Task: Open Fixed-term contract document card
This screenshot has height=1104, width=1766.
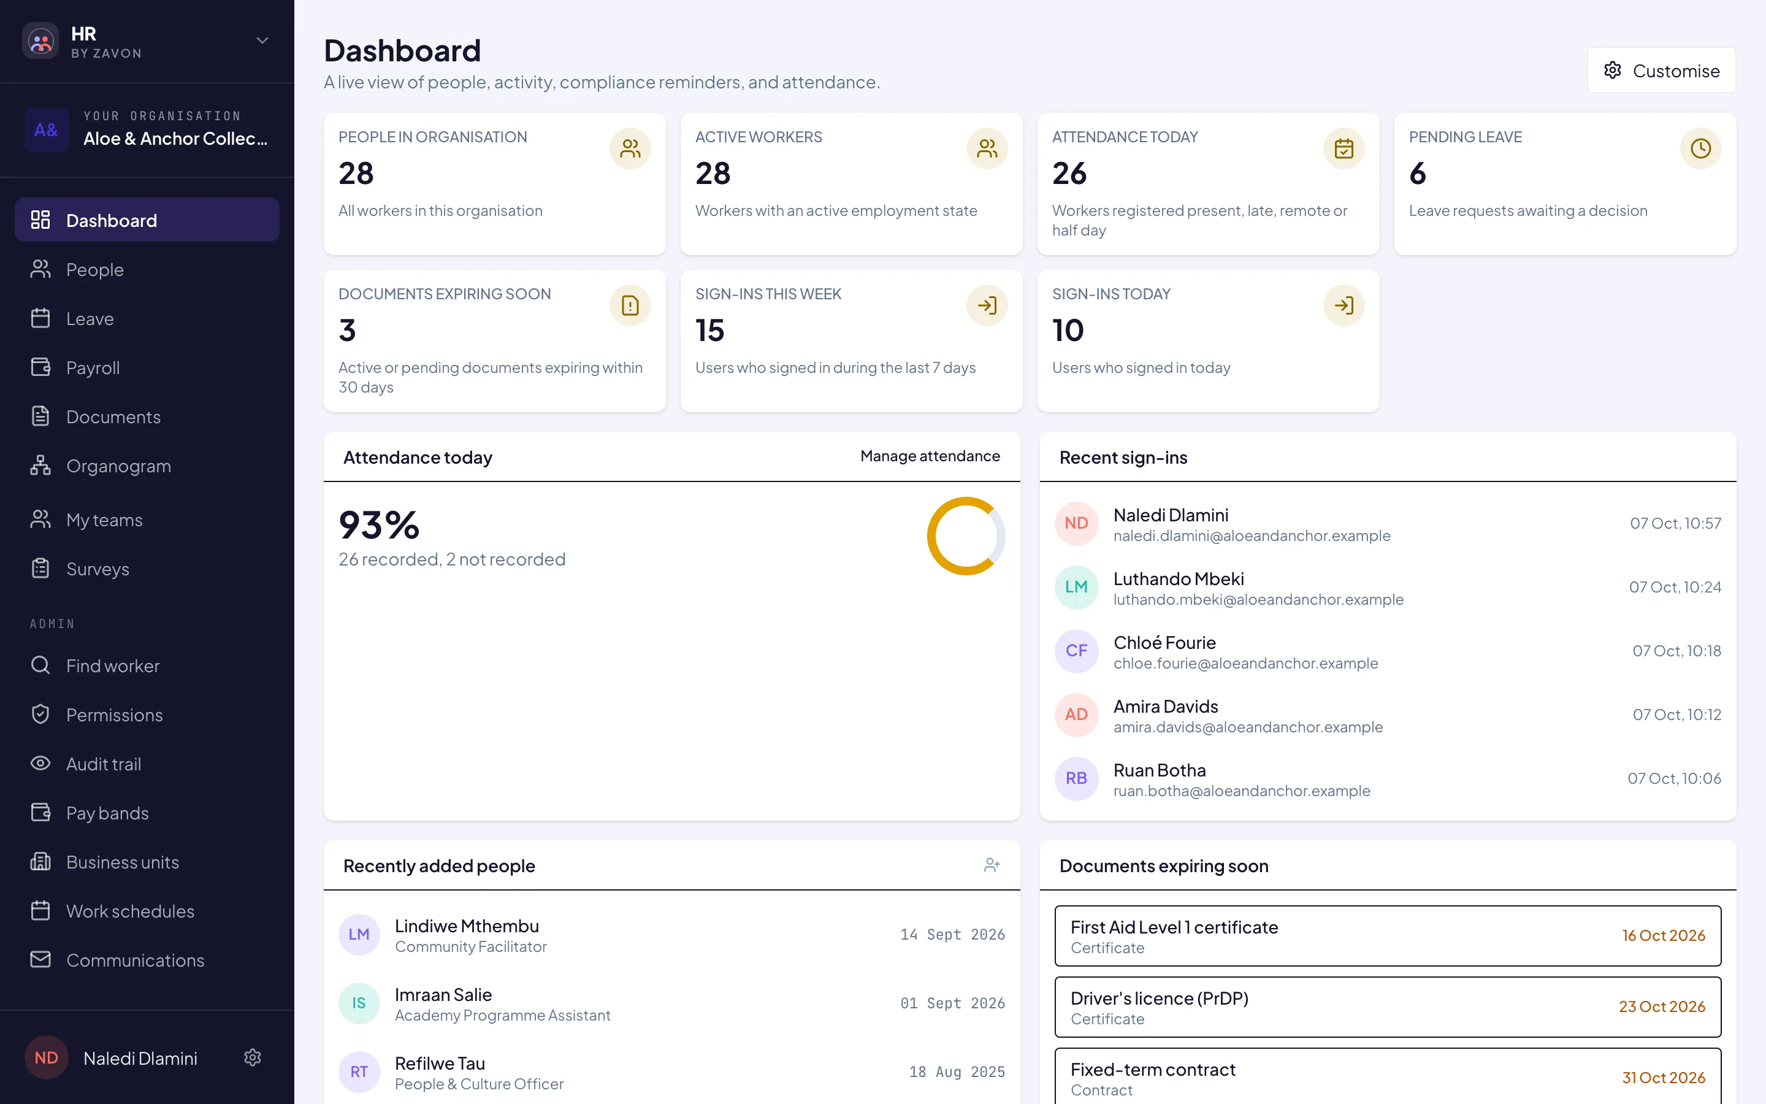Action: coord(1387,1076)
